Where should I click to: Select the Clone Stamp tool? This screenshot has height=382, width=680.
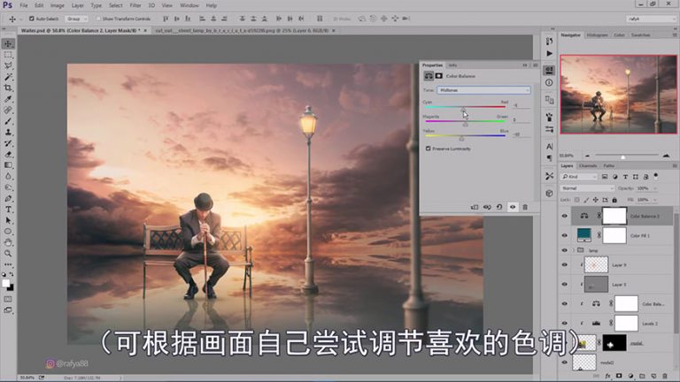tap(8, 132)
